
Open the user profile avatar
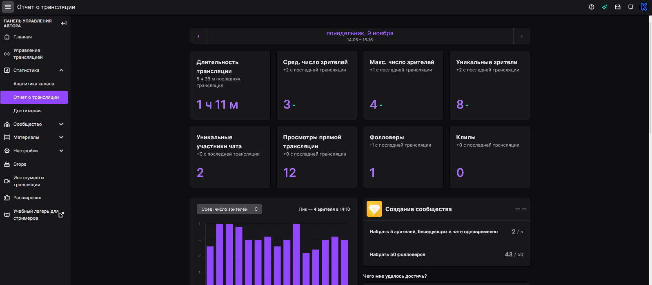[x=644, y=7]
